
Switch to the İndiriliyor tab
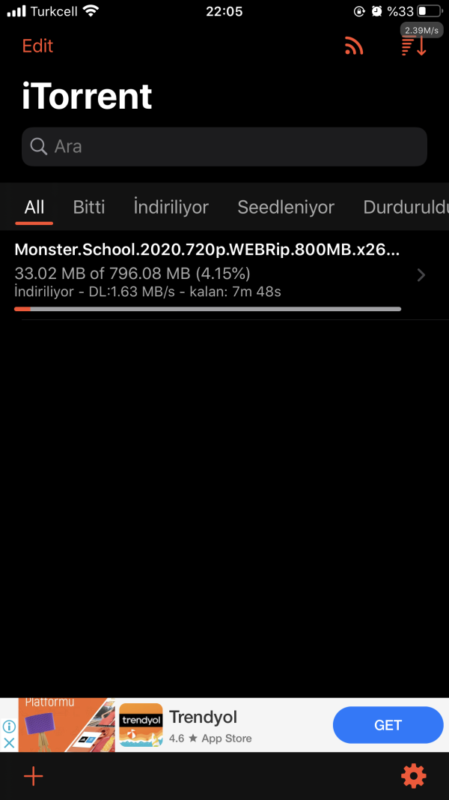point(171,208)
